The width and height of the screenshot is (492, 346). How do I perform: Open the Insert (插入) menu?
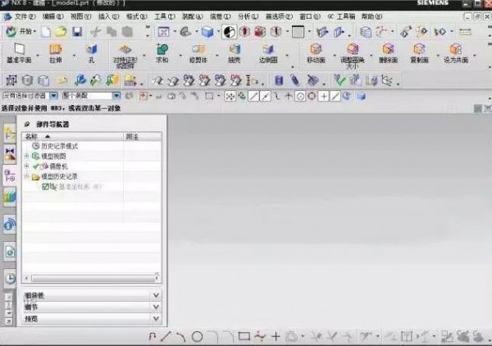[108, 16]
